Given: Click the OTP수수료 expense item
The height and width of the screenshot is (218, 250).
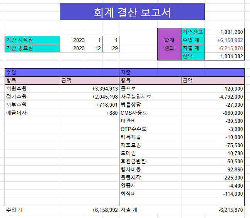Looking at the screenshot, I should tap(150, 129).
